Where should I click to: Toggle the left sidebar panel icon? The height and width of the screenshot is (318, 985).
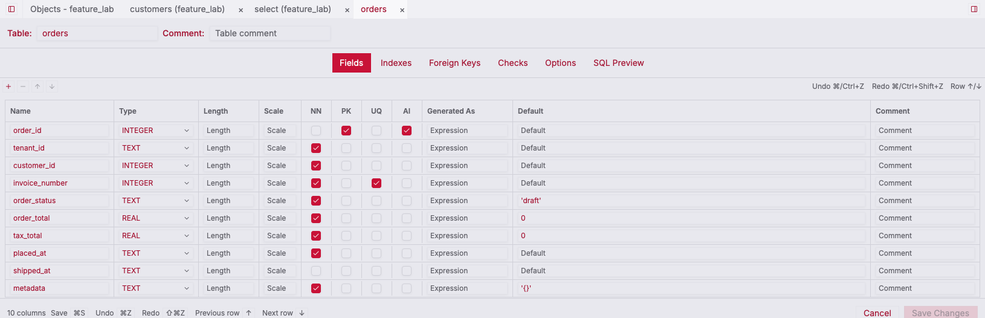tap(11, 9)
